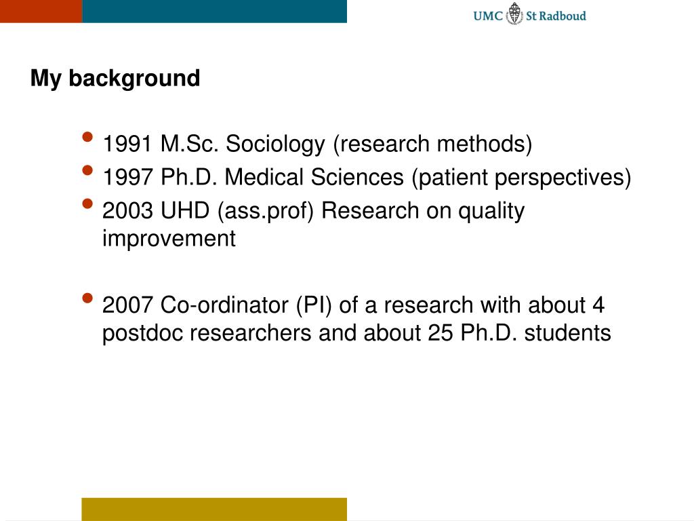
Task: Click the 1997 Ph.D. Medical Sciences line
Action: pos(367,178)
